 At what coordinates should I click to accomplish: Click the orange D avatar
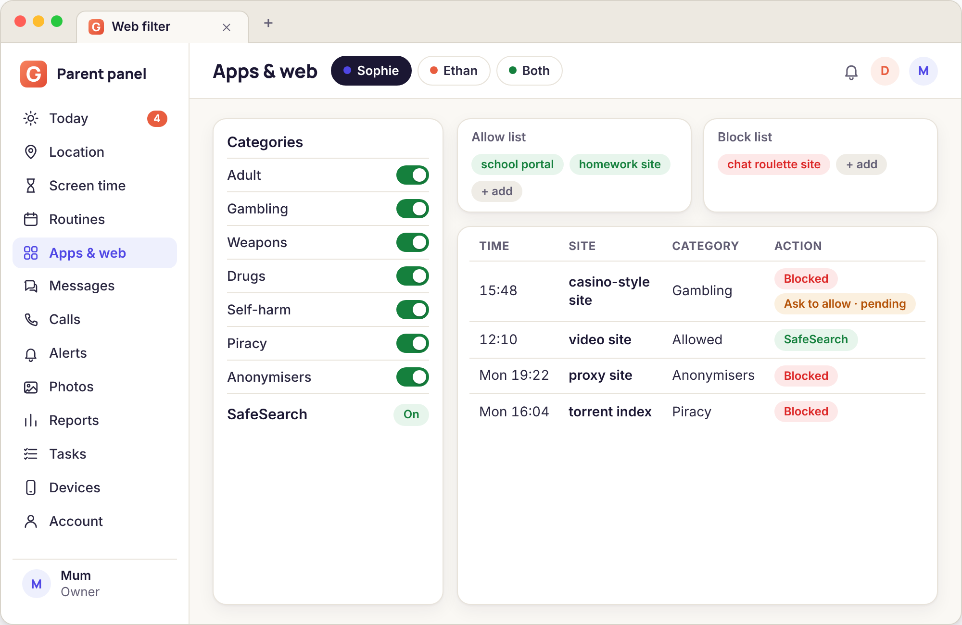click(x=885, y=71)
